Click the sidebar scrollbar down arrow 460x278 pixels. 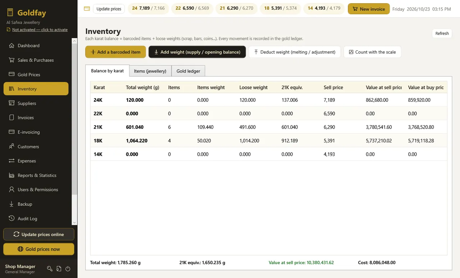click(x=75, y=223)
